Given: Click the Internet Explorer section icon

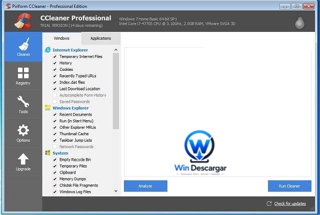Looking at the screenshot, I should pos(47,50).
